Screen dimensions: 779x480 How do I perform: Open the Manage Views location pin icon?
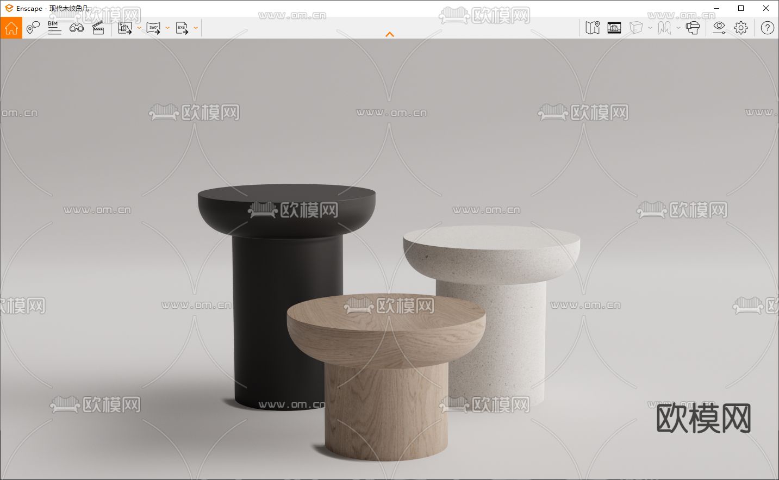pyautogui.click(x=33, y=28)
